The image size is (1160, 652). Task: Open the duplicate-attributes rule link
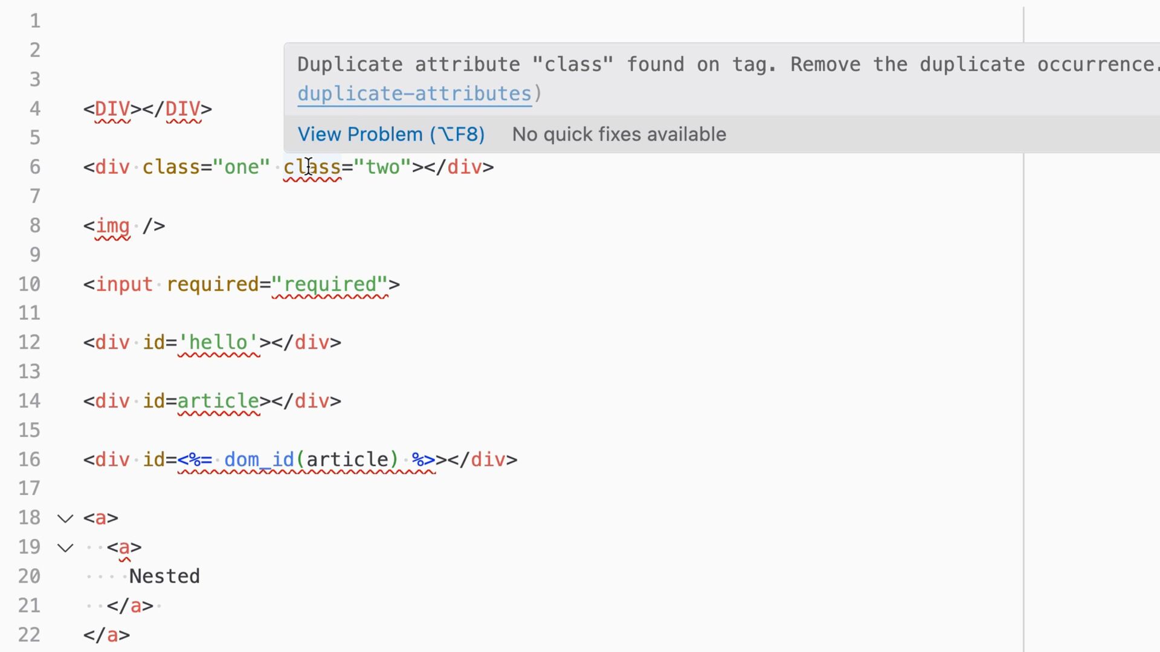tap(414, 94)
